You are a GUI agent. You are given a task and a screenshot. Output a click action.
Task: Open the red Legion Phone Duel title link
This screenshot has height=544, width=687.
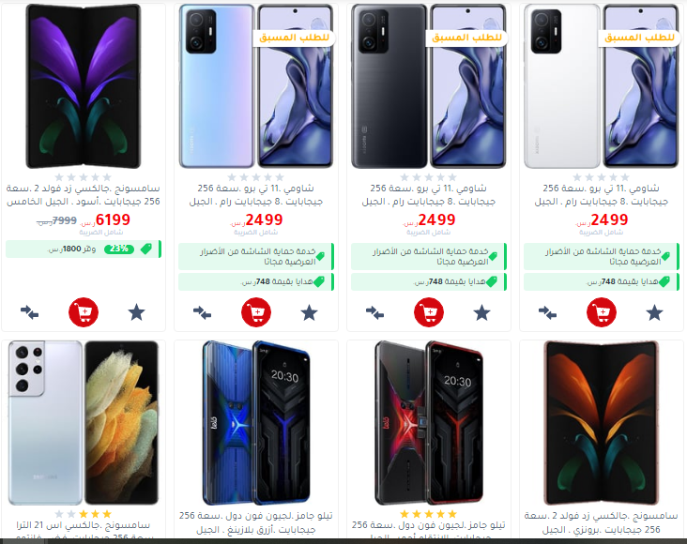[x=429, y=531]
